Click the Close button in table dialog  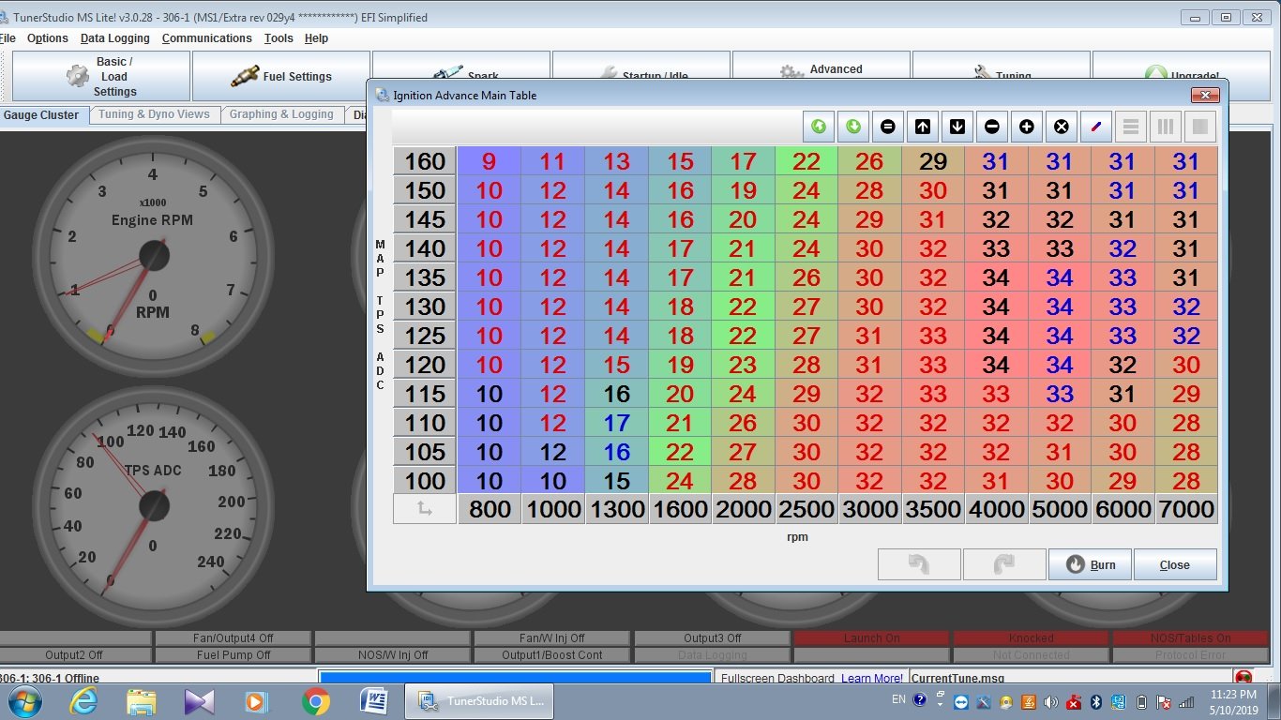1175,564
